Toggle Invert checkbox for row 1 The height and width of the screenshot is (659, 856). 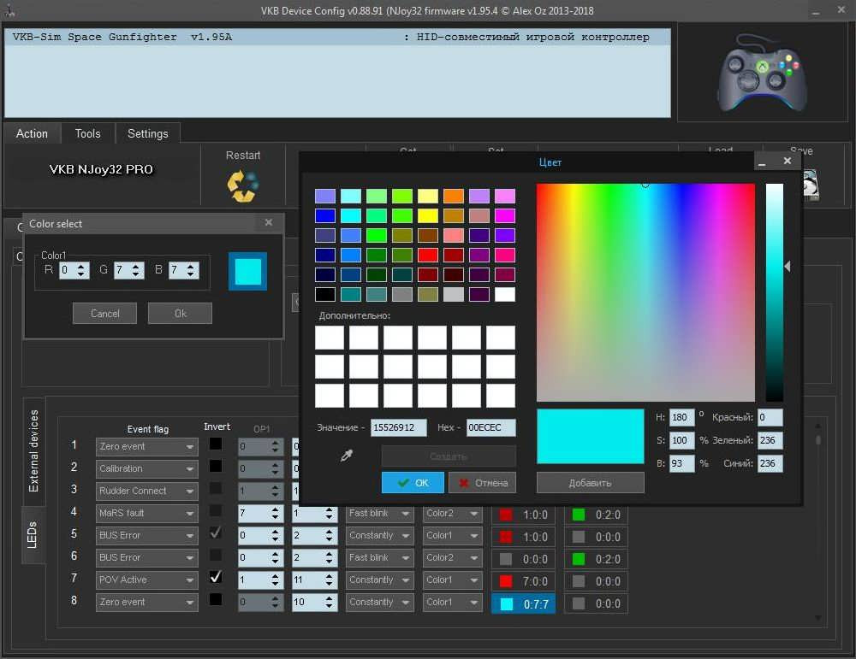tap(216, 444)
